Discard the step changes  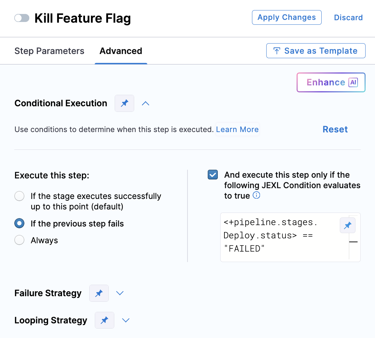coord(348,17)
